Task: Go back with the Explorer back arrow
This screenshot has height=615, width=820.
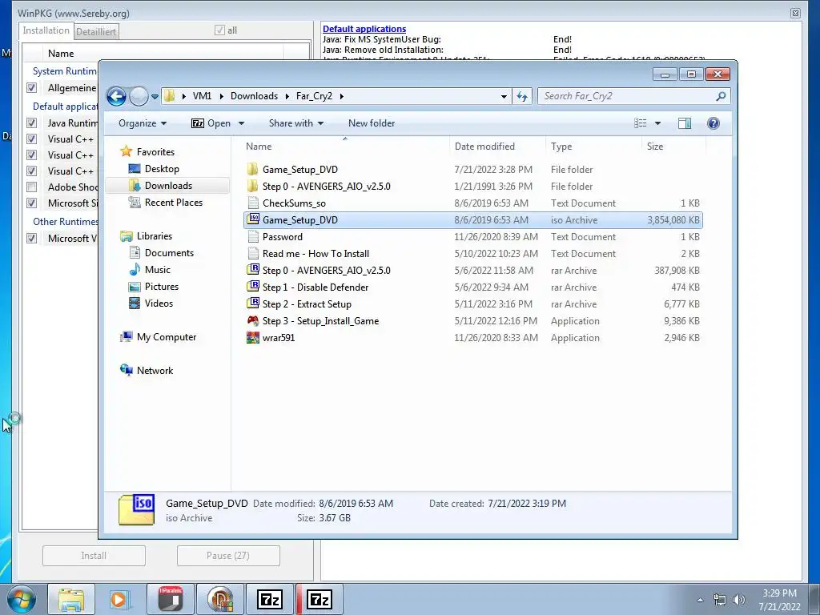Action: click(116, 96)
